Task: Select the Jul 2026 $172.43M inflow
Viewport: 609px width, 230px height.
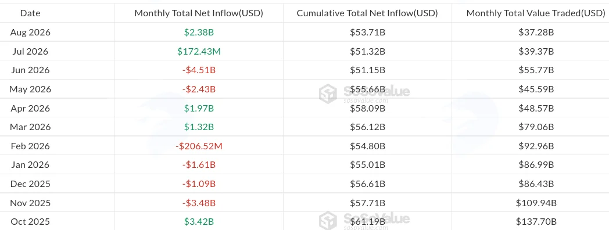Action: click(x=199, y=51)
